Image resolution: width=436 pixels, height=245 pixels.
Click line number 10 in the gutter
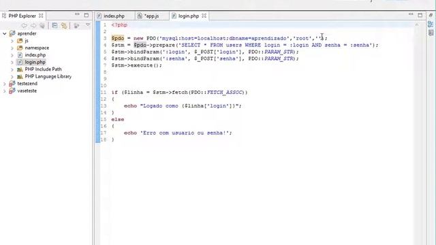tap(104, 86)
